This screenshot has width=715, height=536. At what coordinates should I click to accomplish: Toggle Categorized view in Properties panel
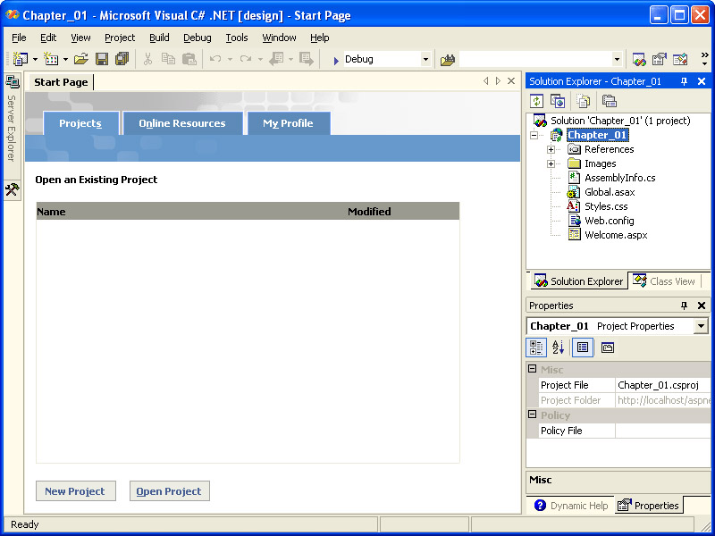(537, 348)
